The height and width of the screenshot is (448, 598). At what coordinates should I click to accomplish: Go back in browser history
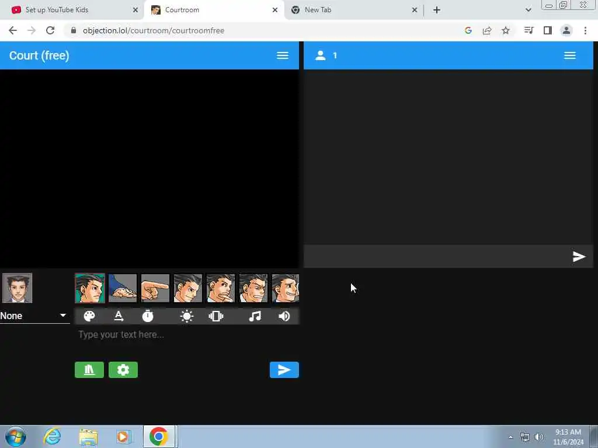coord(13,30)
